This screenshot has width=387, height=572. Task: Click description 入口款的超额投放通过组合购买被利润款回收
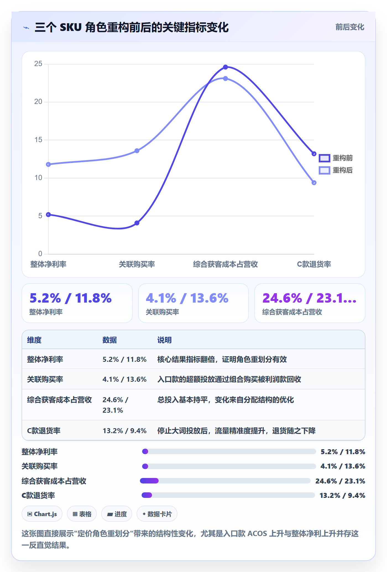[x=229, y=379]
